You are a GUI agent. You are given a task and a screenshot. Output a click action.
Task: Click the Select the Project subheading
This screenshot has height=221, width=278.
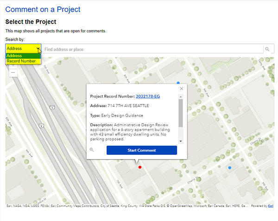click(x=31, y=22)
